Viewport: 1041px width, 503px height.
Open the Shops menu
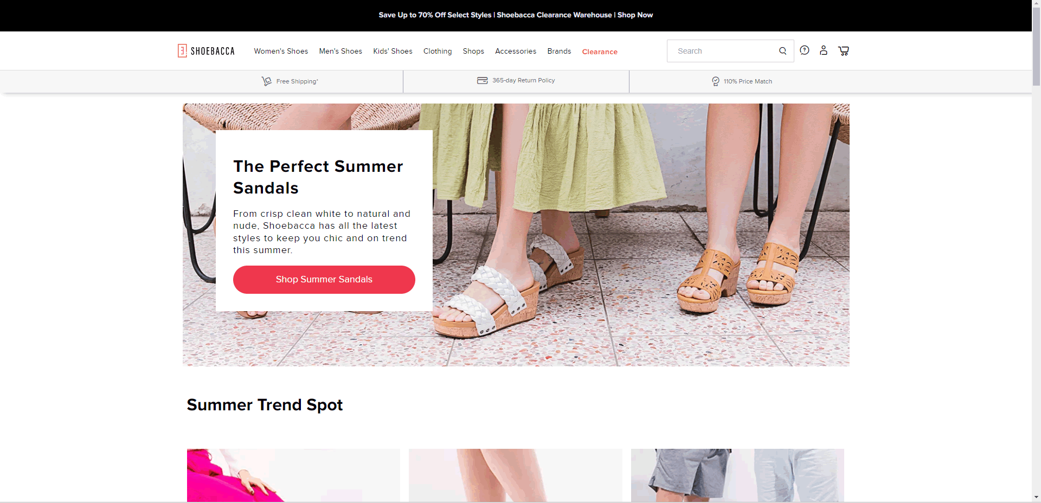(473, 51)
